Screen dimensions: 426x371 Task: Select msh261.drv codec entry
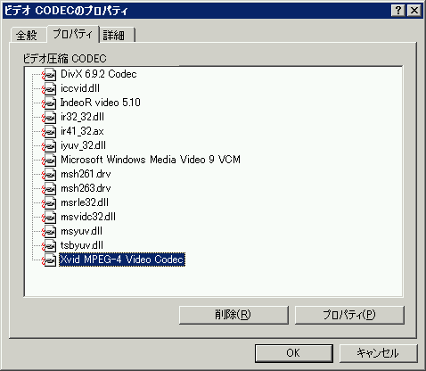pyautogui.click(x=86, y=174)
